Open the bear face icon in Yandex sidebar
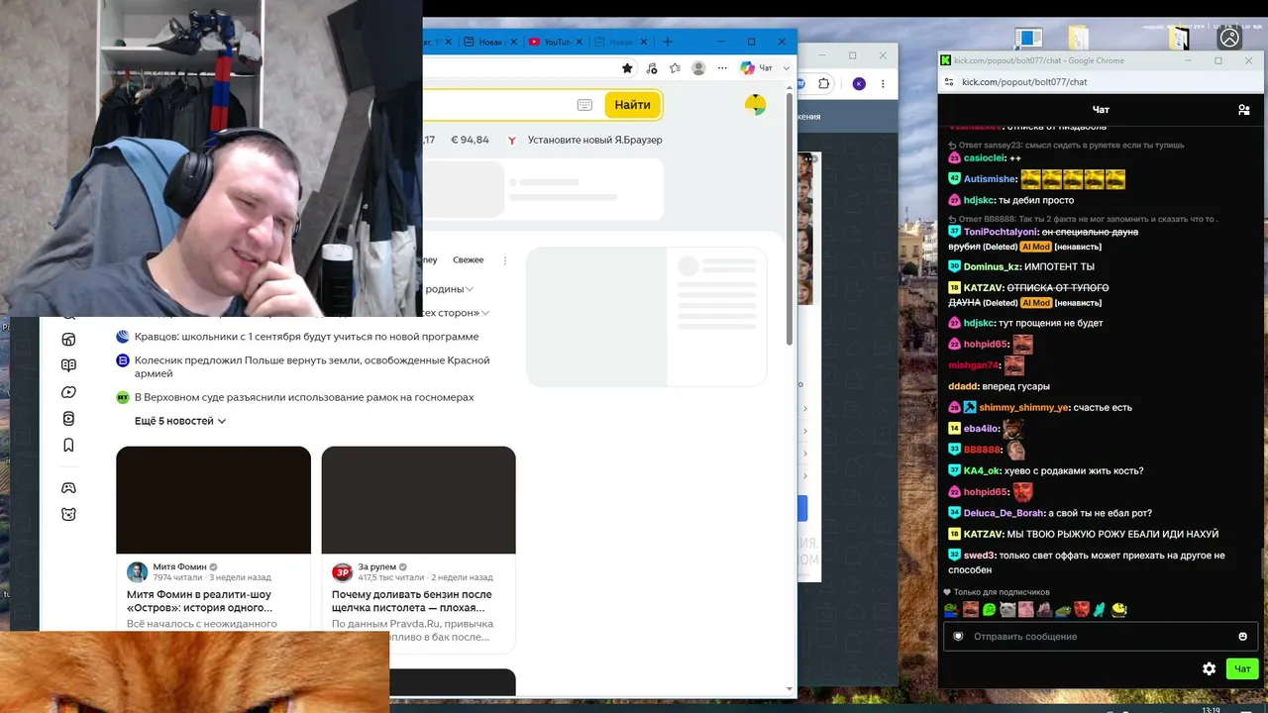1268x713 pixels. point(68,514)
